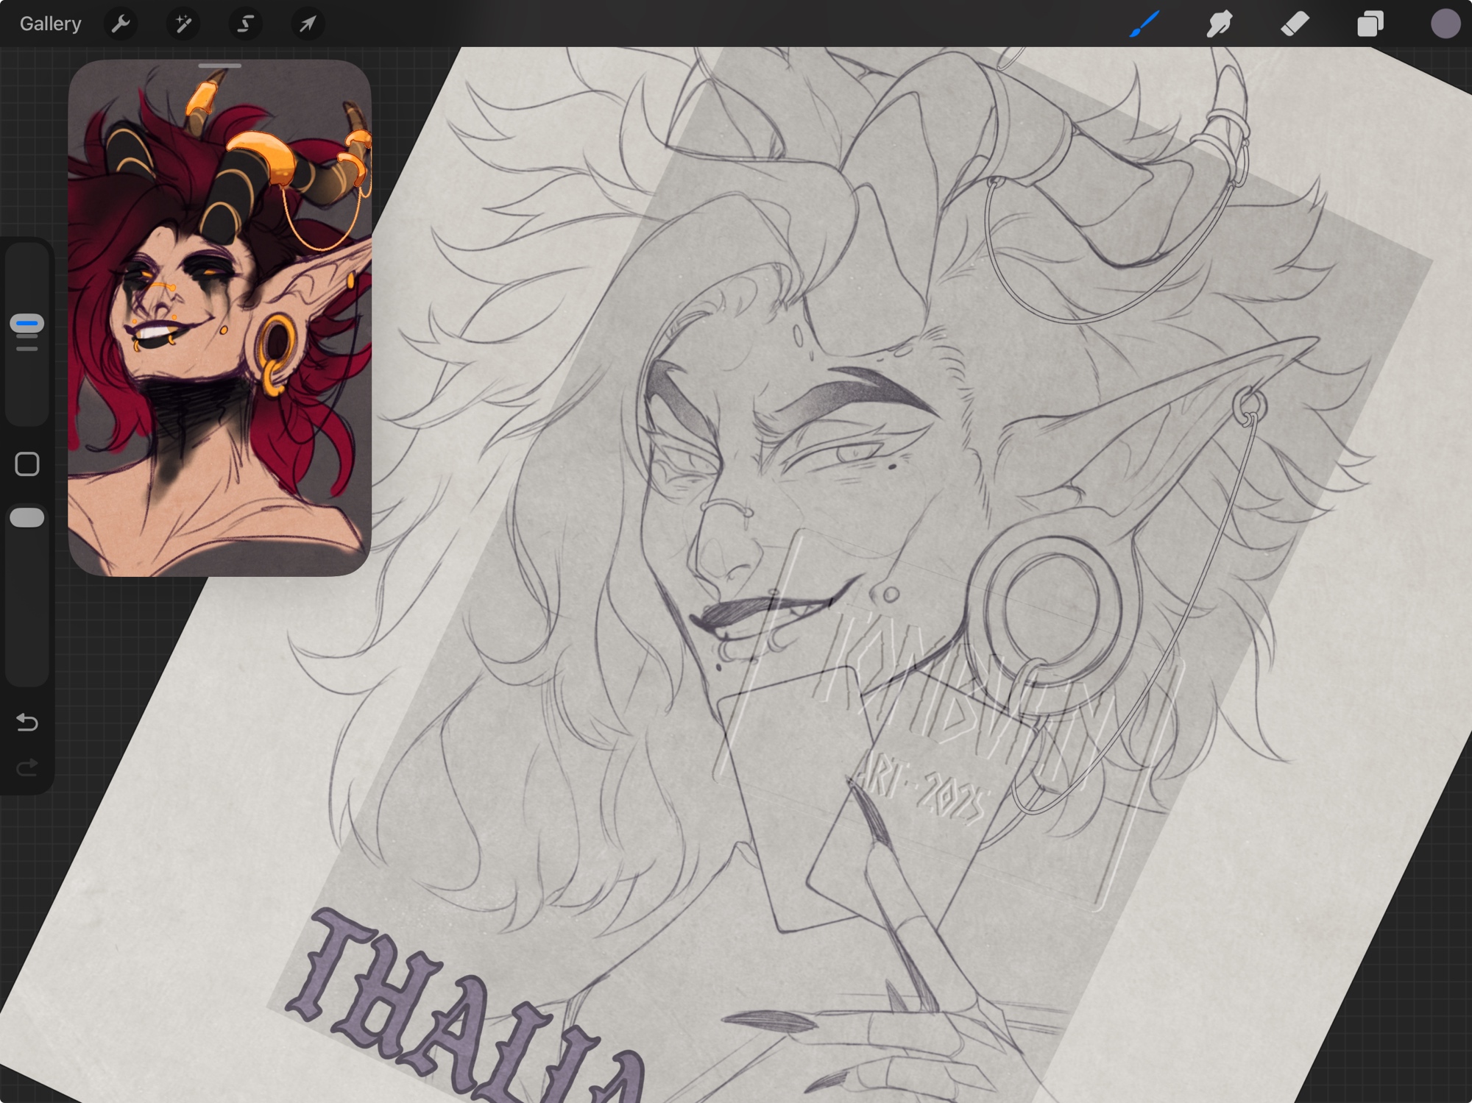Activate the Transform arrow tool
This screenshot has height=1103, width=1472.
coord(308,24)
